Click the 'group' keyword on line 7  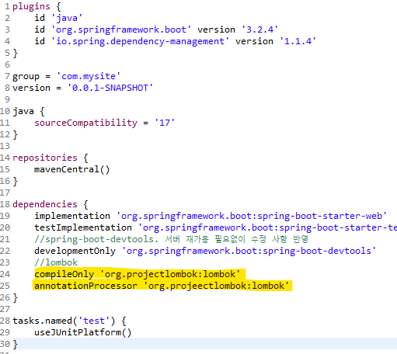pyautogui.click(x=26, y=77)
